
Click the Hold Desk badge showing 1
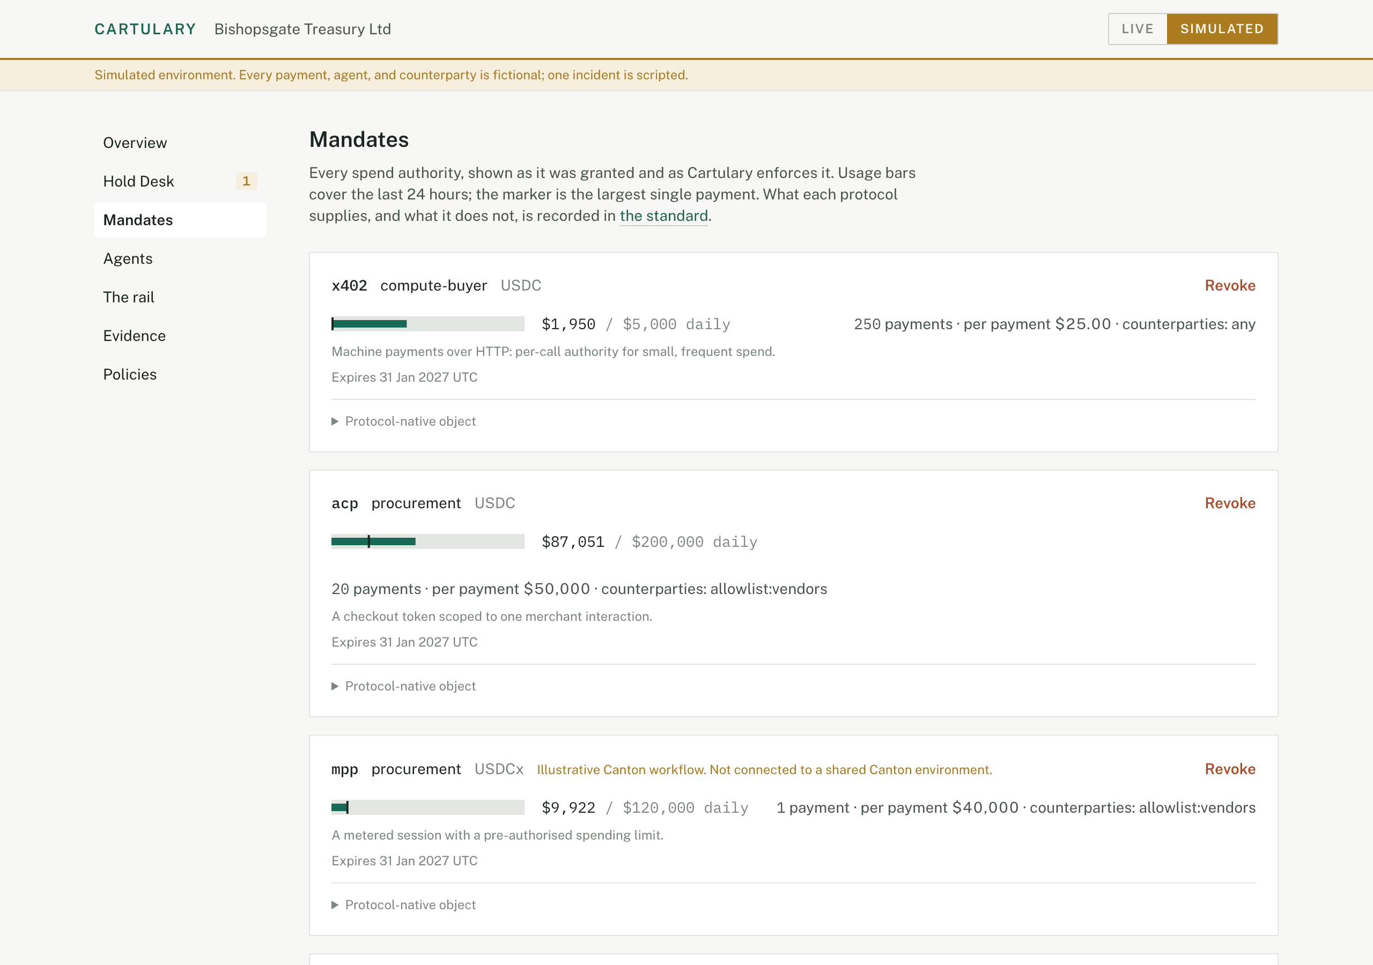click(246, 181)
